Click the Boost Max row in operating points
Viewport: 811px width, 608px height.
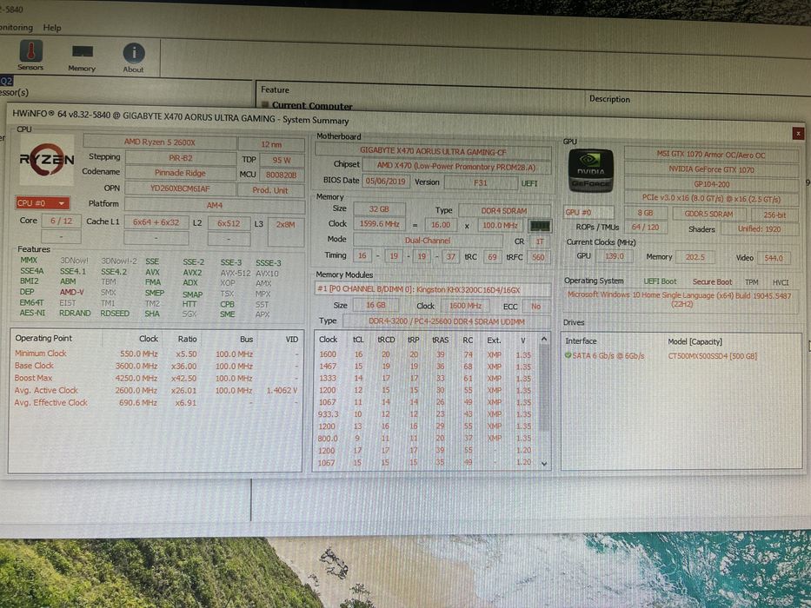(156, 378)
